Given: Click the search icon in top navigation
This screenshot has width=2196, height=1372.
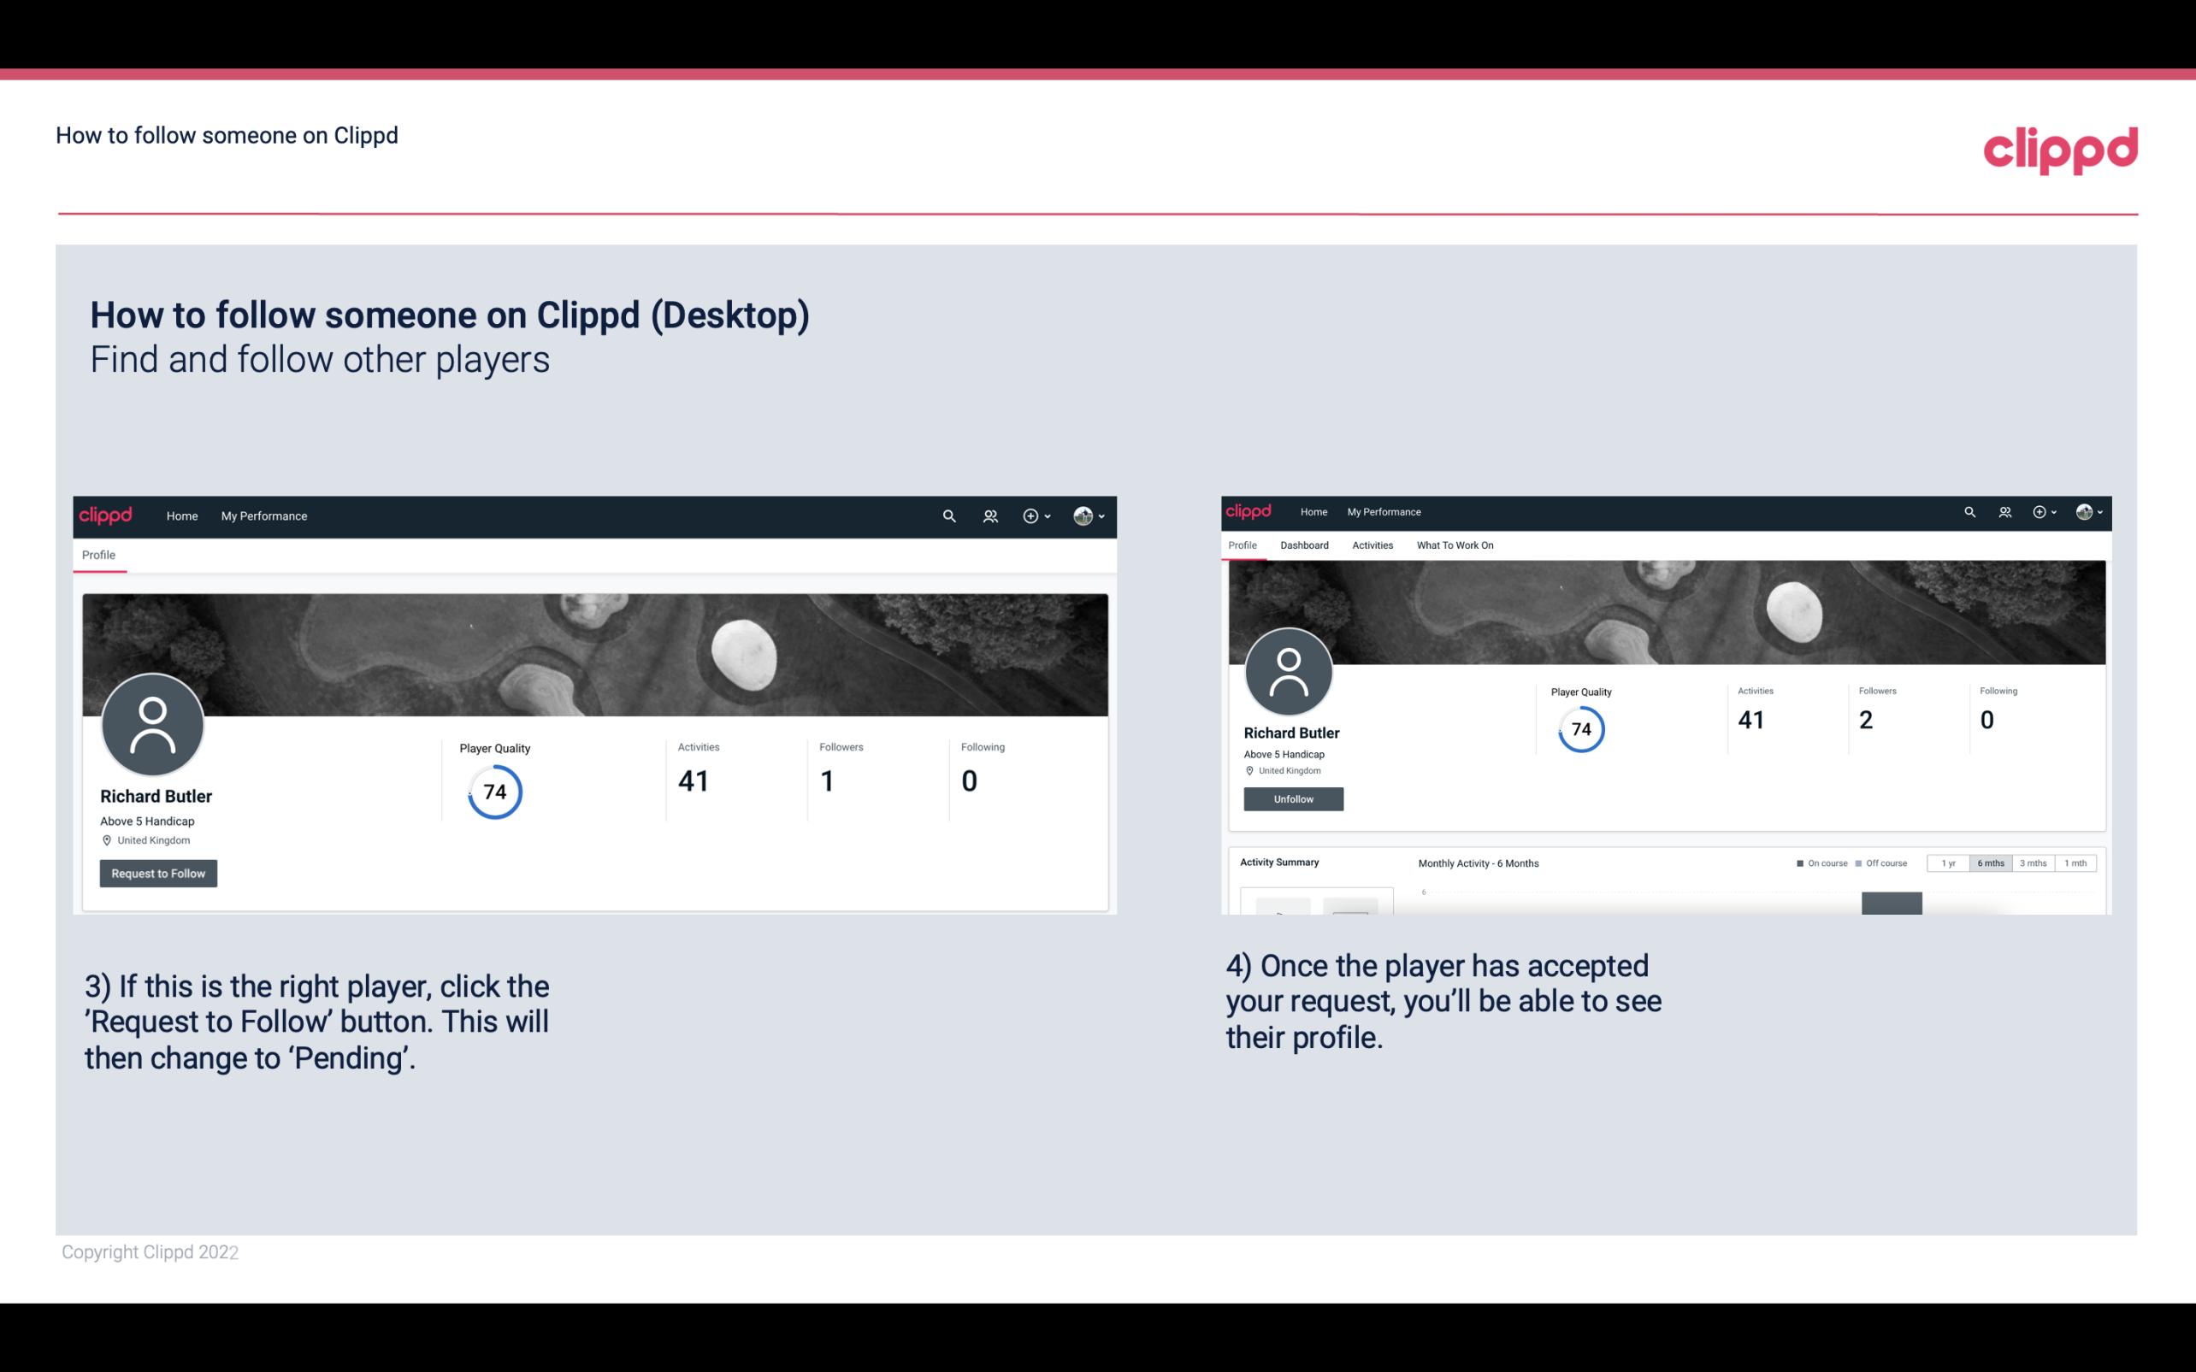Looking at the screenshot, I should point(950,515).
